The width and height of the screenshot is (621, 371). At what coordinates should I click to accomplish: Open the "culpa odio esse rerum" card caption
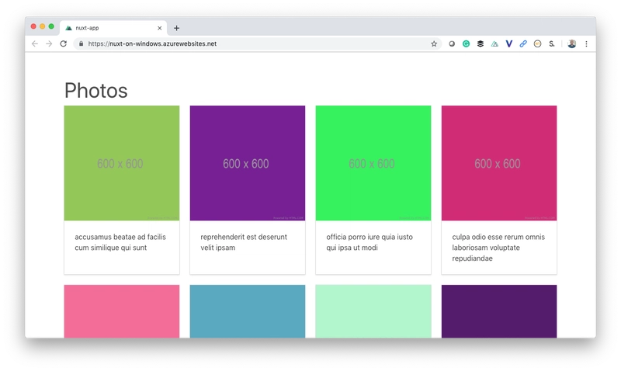pos(498,247)
